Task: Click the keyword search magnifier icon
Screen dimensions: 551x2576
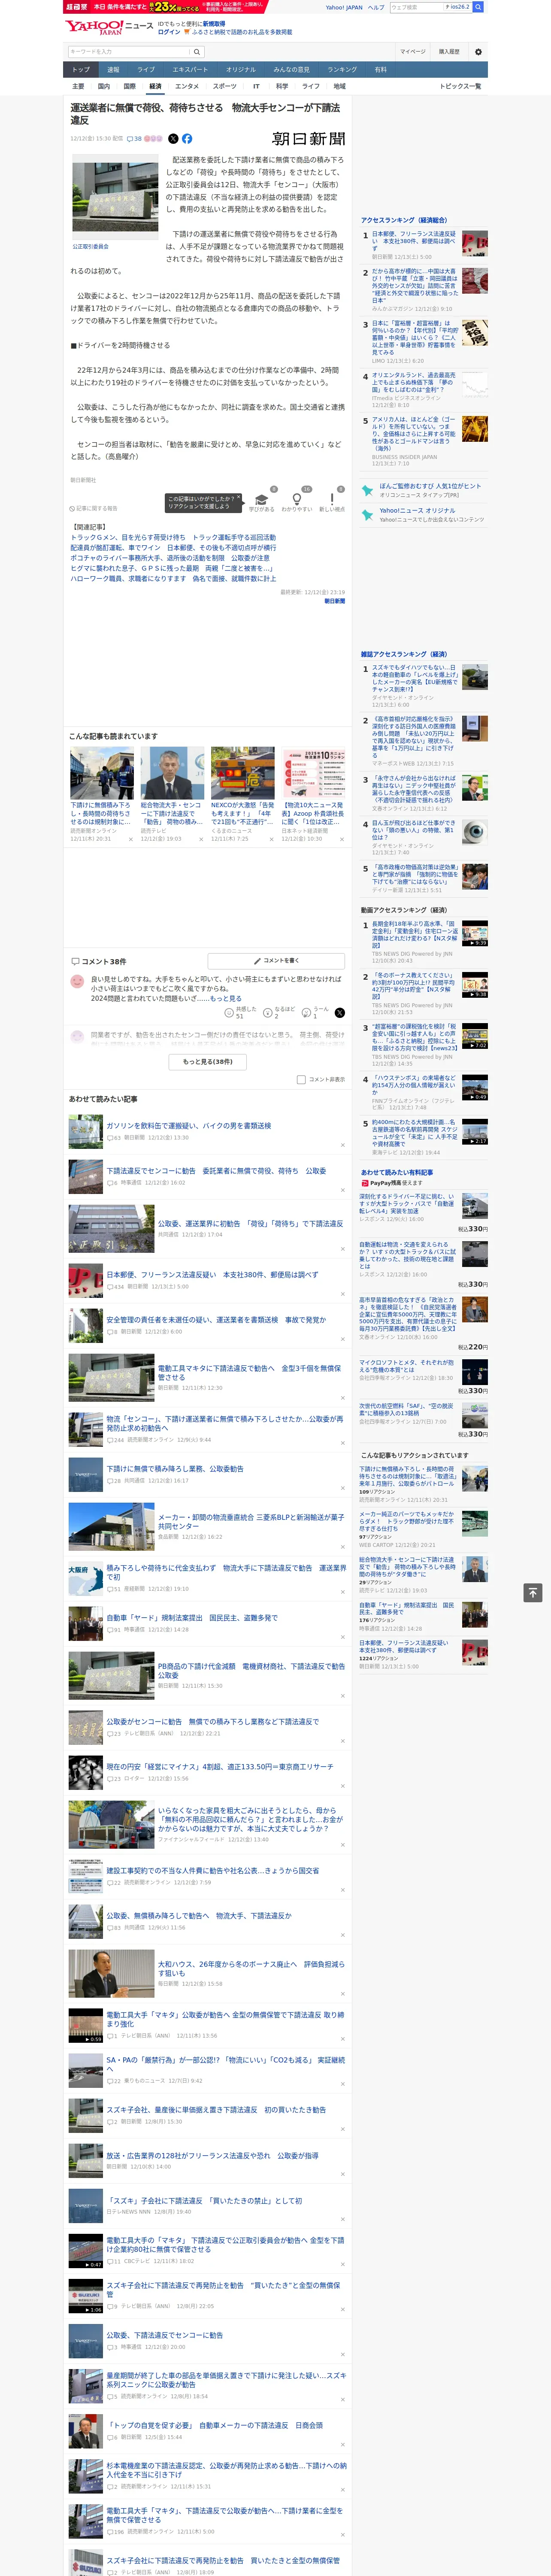Action: point(196,52)
